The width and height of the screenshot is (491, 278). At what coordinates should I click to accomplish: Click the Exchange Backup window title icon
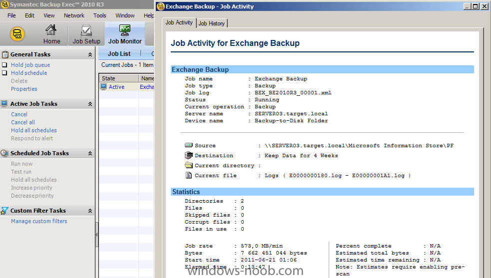161,6
